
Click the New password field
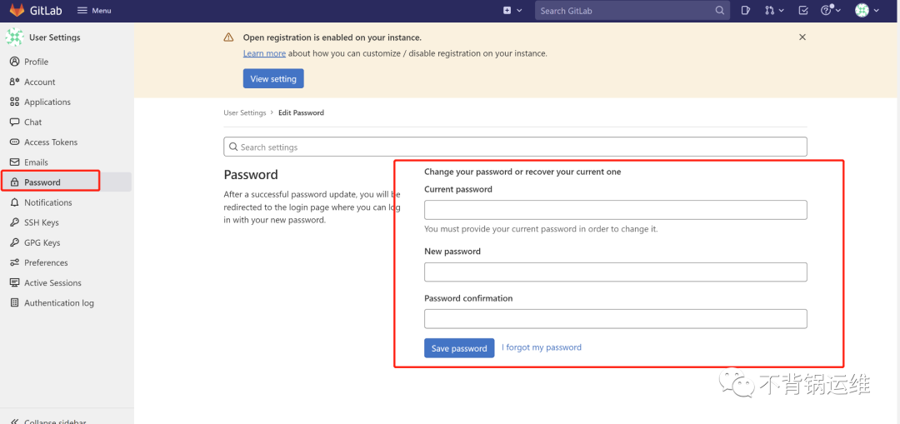click(x=616, y=272)
